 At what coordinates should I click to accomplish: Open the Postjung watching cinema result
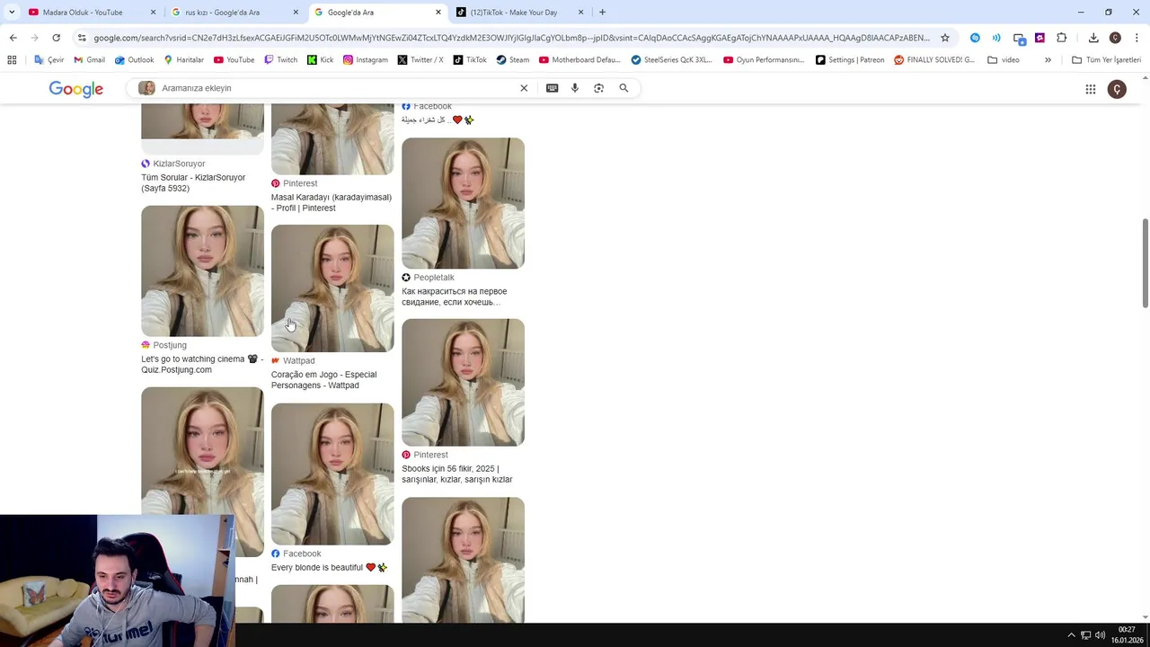202,364
